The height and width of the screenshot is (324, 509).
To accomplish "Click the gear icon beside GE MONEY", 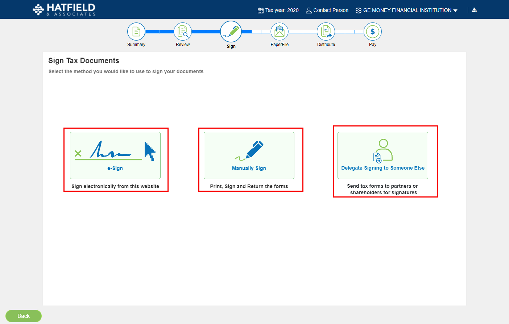I will [x=359, y=11].
